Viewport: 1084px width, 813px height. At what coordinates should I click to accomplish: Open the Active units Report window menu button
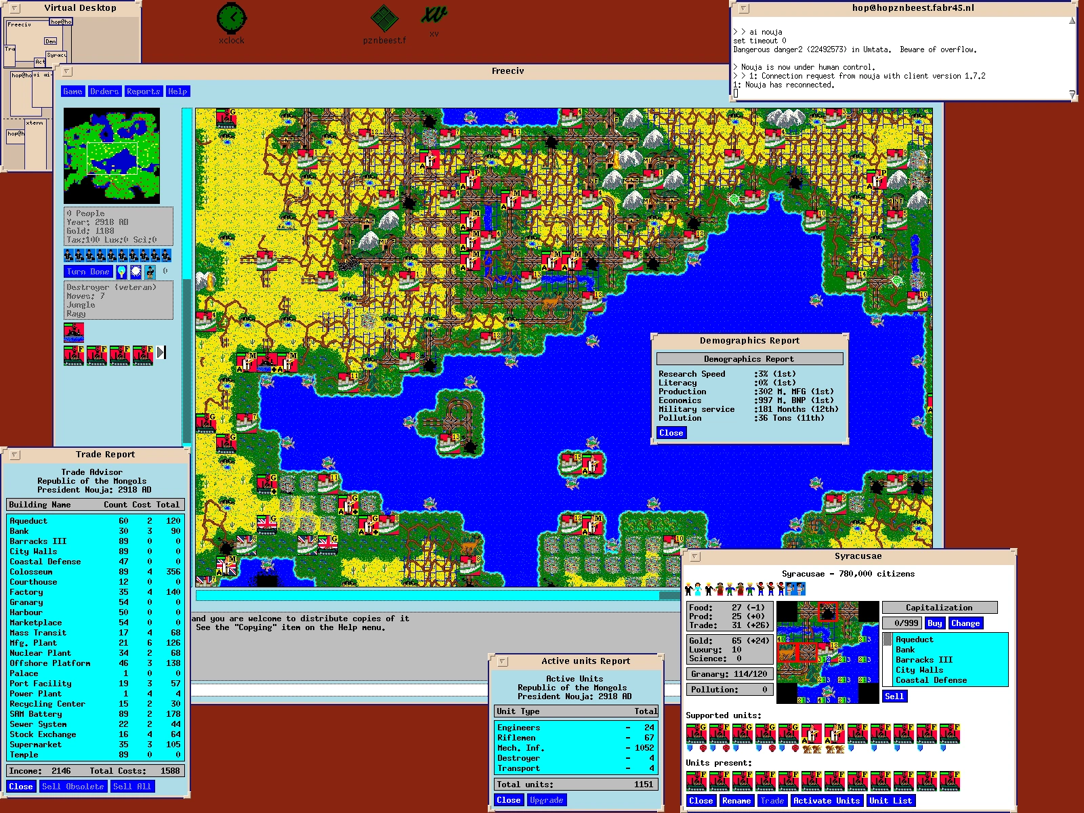coord(503,661)
